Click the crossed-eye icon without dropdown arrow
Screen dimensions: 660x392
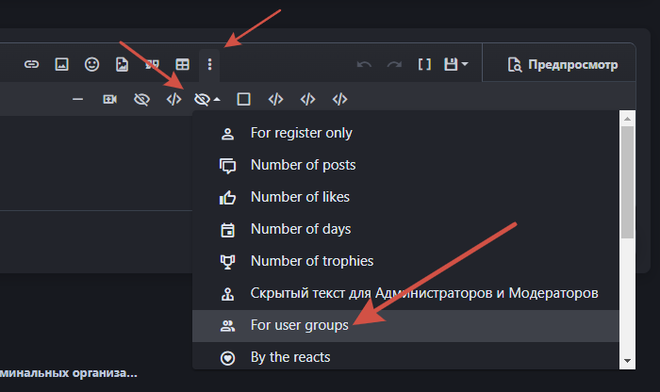pyautogui.click(x=141, y=99)
